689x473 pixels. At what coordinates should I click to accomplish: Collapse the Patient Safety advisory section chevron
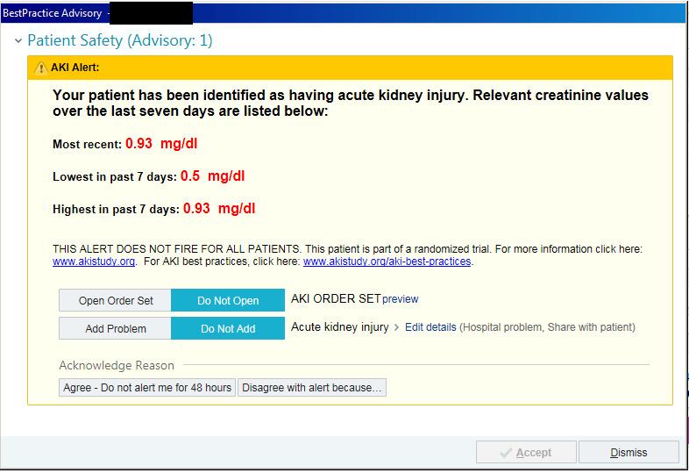click(x=18, y=41)
